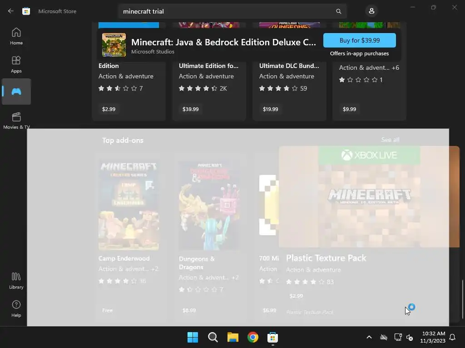Click the Plastic Texture Pack title
Image resolution: width=465 pixels, height=348 pixels.
pos(326,258)
